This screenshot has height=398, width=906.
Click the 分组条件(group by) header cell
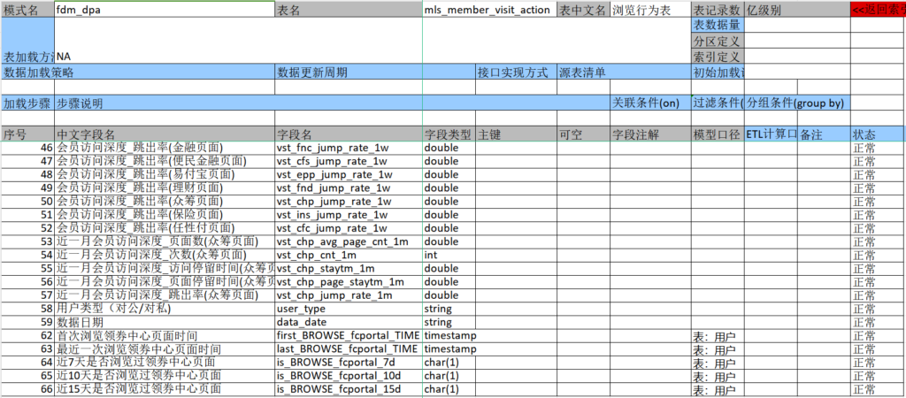796,103
